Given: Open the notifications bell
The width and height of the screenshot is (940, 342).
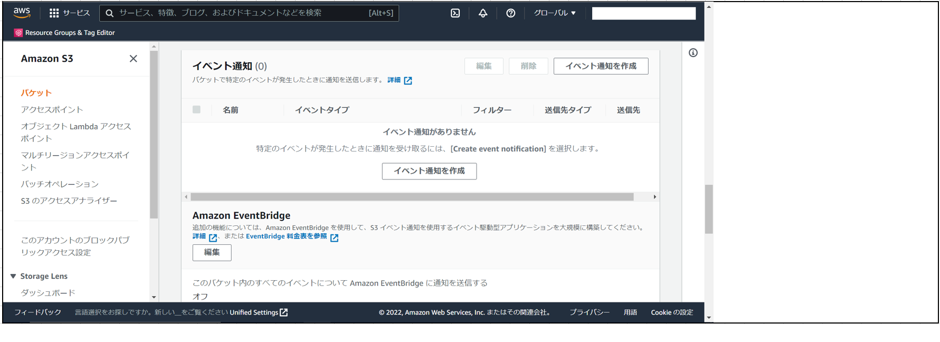Looking at the screenshot, I should click(x=483, y=13).
